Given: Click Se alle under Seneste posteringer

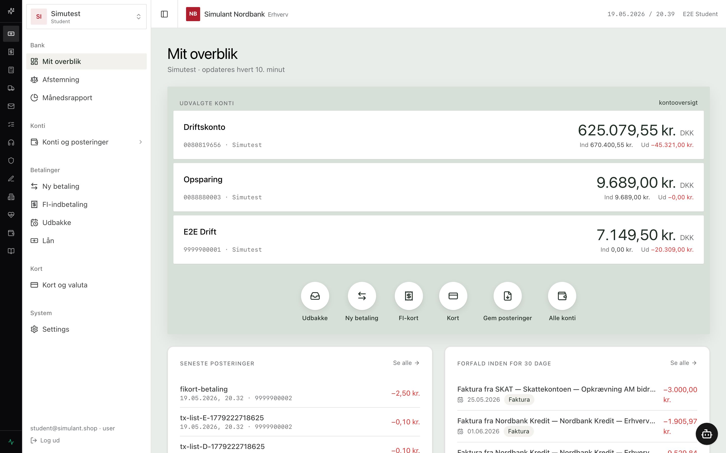Looking at the screenshot, I should [x=406, y=363].
